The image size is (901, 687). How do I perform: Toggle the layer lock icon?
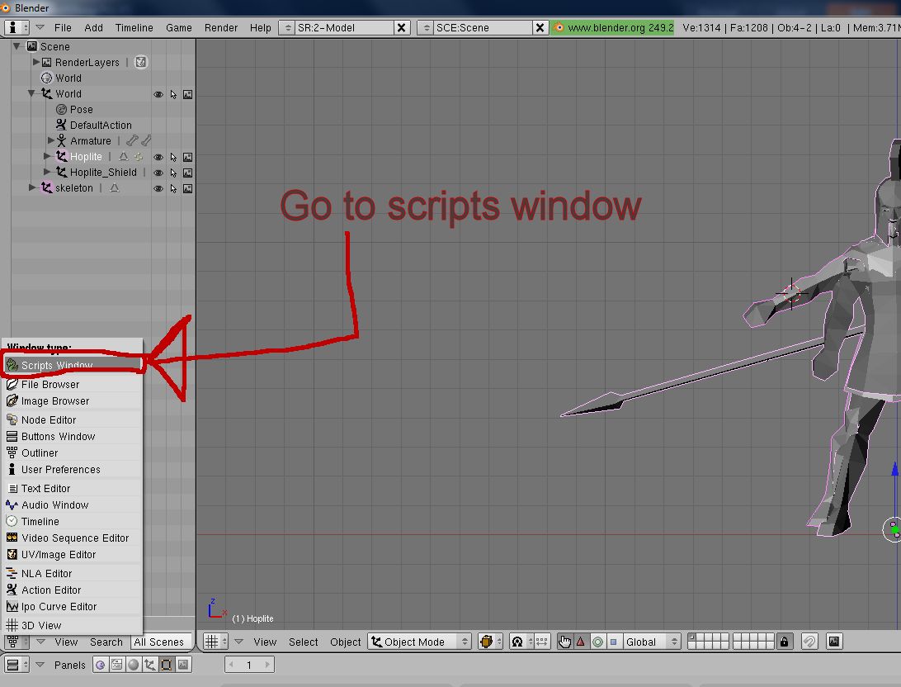[785, 642]
